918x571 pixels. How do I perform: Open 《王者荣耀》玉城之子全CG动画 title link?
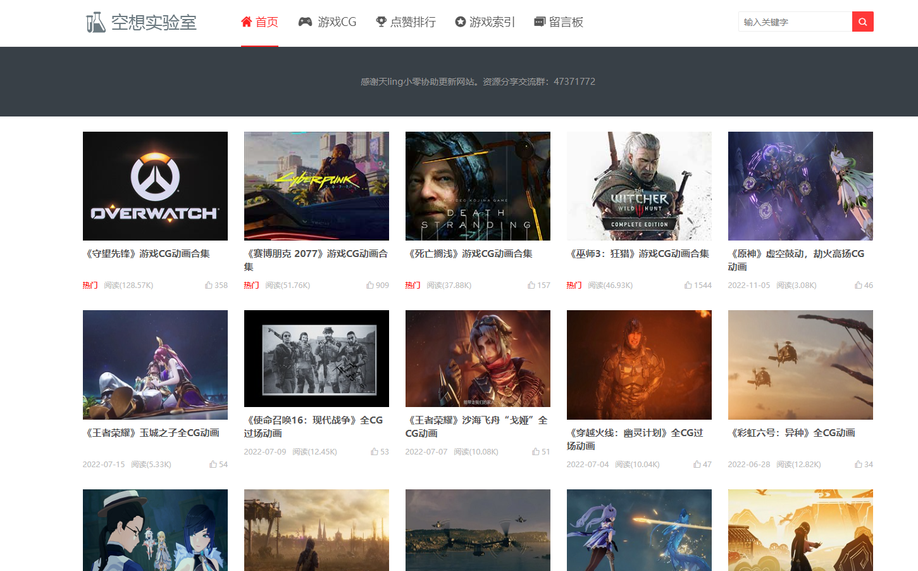click(x=151, y=433)
